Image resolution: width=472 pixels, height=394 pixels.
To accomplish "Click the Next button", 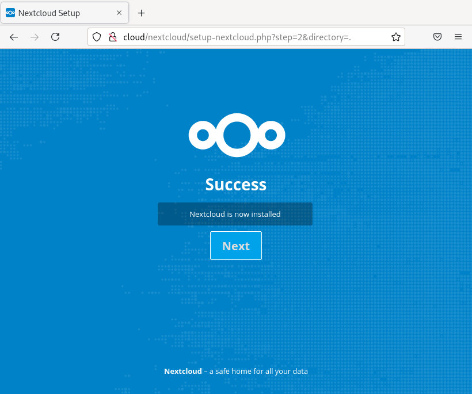I will [235, 246].
